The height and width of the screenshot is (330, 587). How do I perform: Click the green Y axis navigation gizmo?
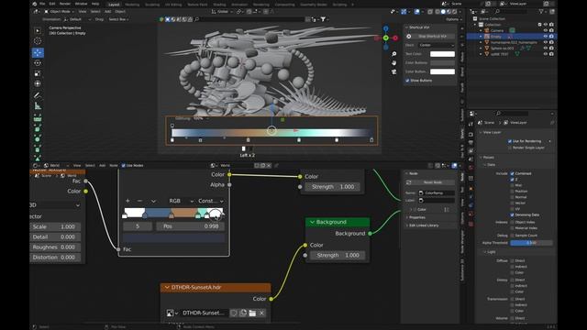(386, 38)
